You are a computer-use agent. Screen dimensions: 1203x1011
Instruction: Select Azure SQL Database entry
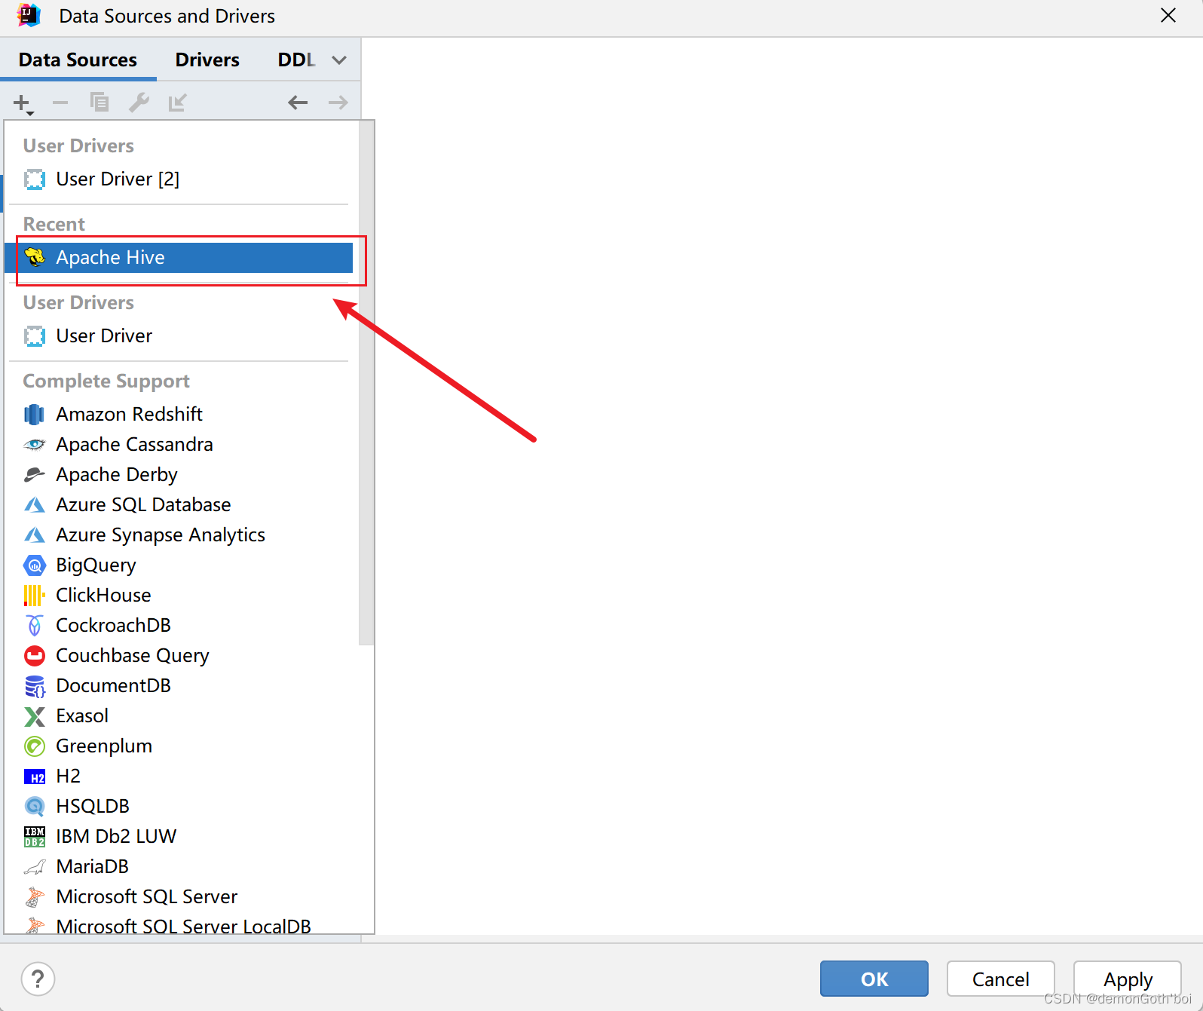click(x=179, y=504)
